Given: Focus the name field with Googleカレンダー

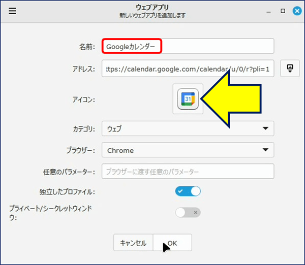Looking at the screenshot, I should point(188,46).
